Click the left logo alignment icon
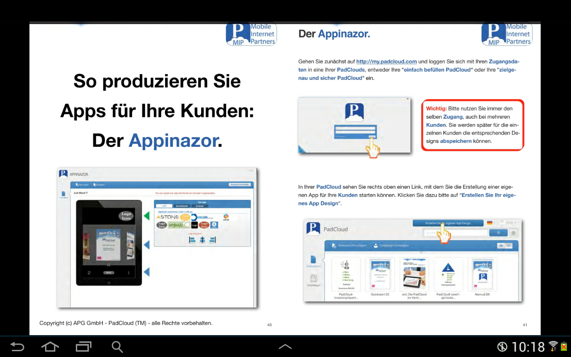This screenshot has height=357, width=571. (193, 239)
